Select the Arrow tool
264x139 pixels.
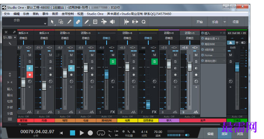pos(52,22)
